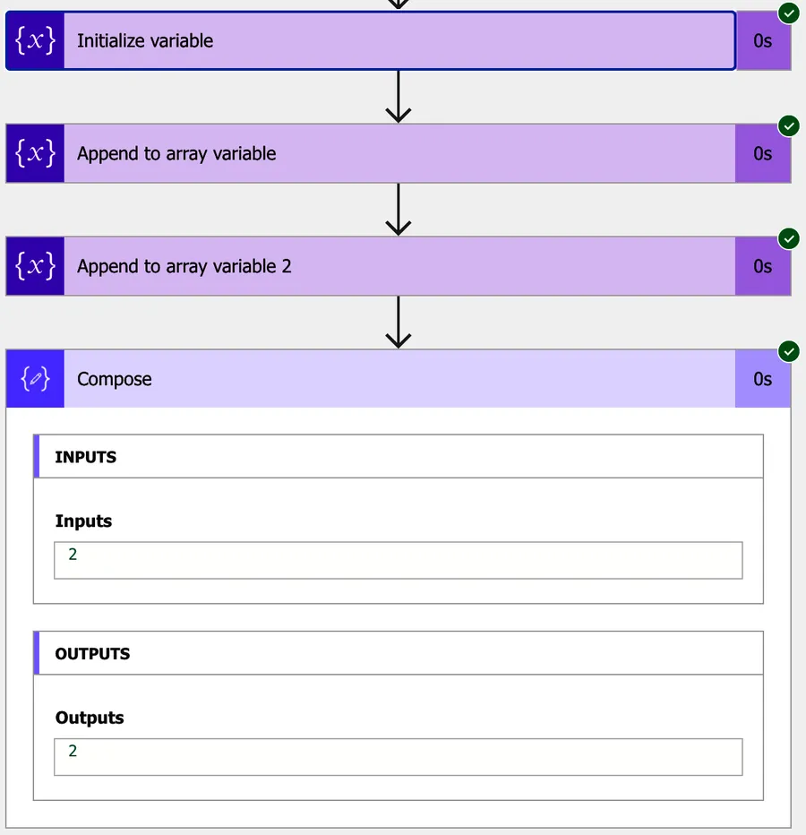Image resolution: width=806 pixels, height=835 pixels.
Task: Click the green success checkmark on Initialize variable
Action: point(788,13)
